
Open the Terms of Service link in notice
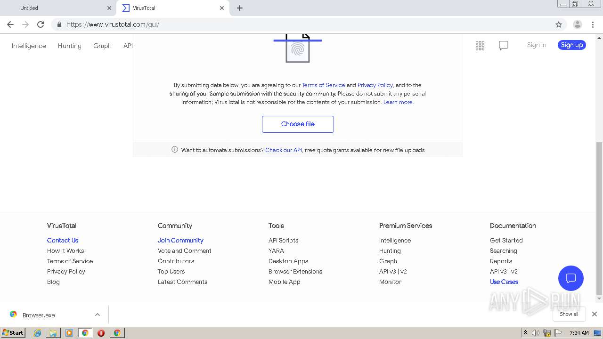[323, 85]
